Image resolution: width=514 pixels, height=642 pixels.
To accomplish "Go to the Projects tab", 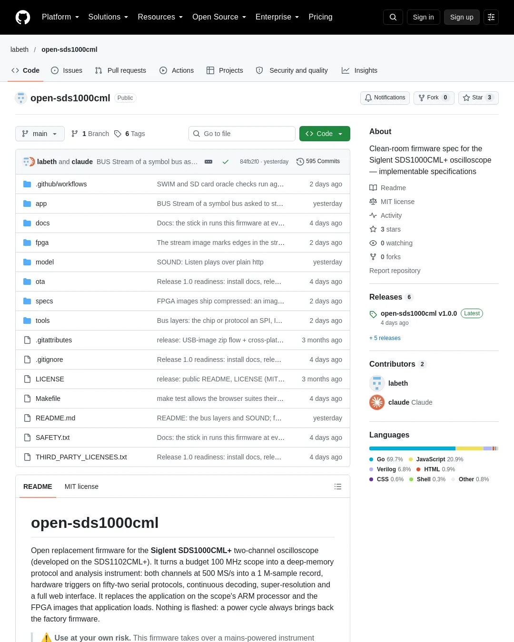I will point(225,70).
